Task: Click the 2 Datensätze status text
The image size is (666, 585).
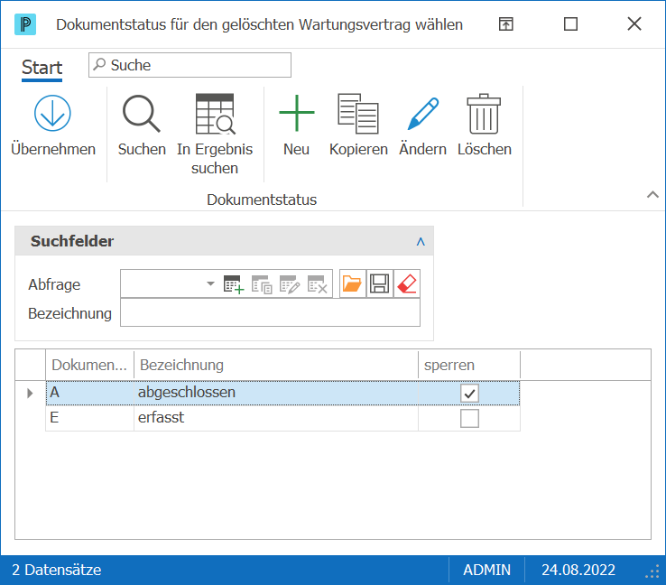Action: click(x=57, y=571)
